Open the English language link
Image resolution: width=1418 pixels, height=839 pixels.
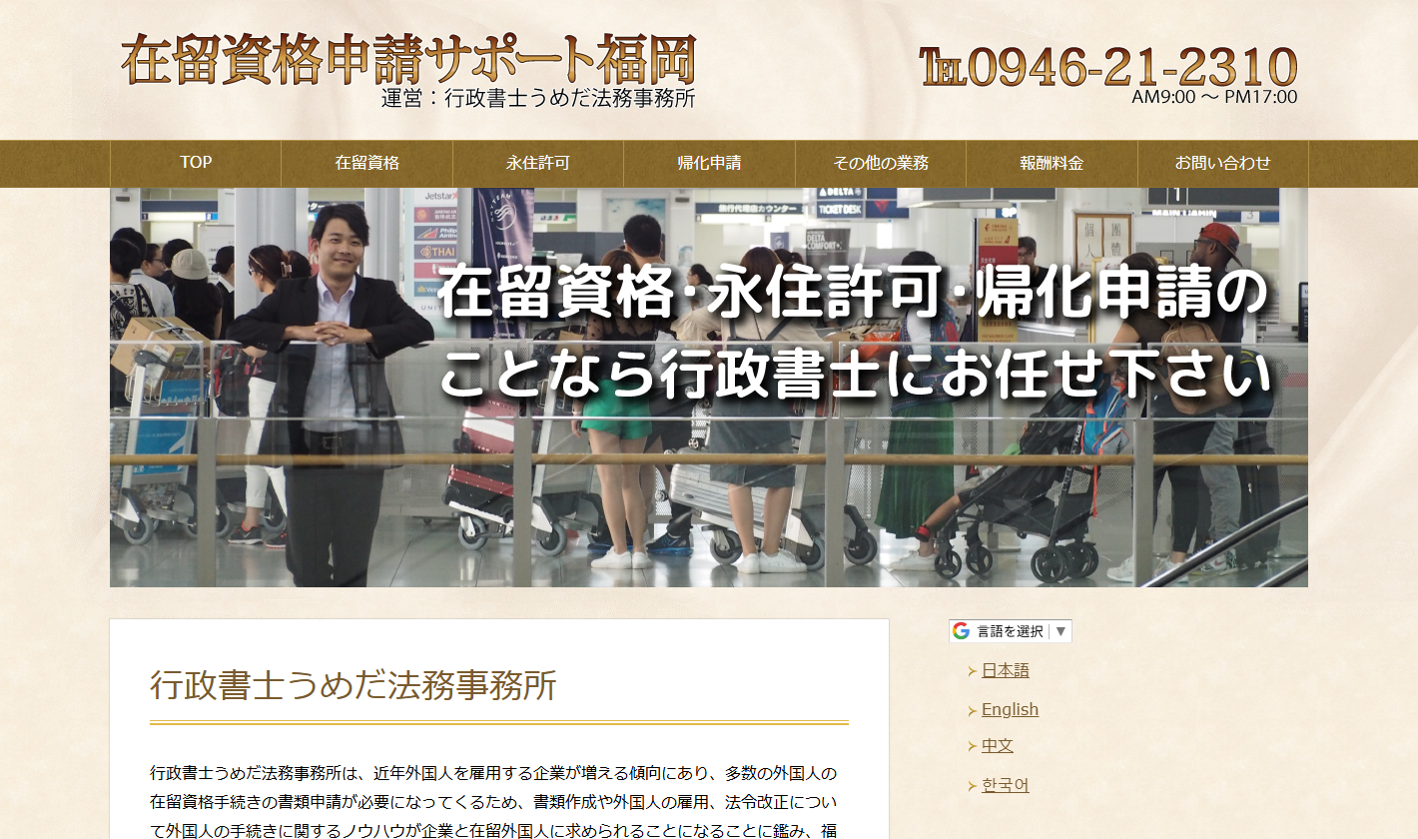pyautogui.click(x=1010, y=708)
